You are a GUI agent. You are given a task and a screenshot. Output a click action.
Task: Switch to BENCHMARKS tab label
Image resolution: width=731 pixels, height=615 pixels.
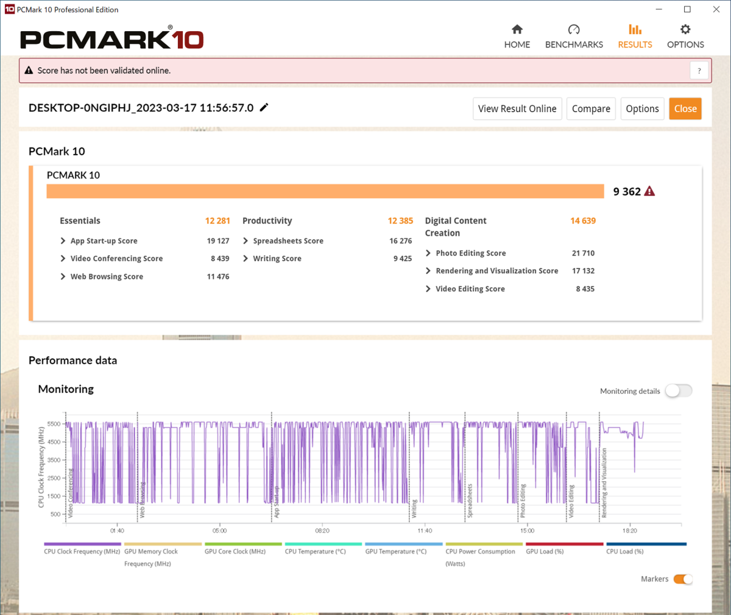(x=574, y=44)
